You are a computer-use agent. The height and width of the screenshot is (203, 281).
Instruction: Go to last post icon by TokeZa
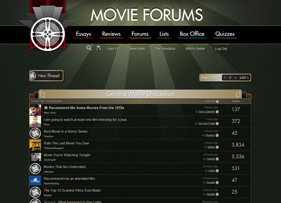click(x=217, y=159)
